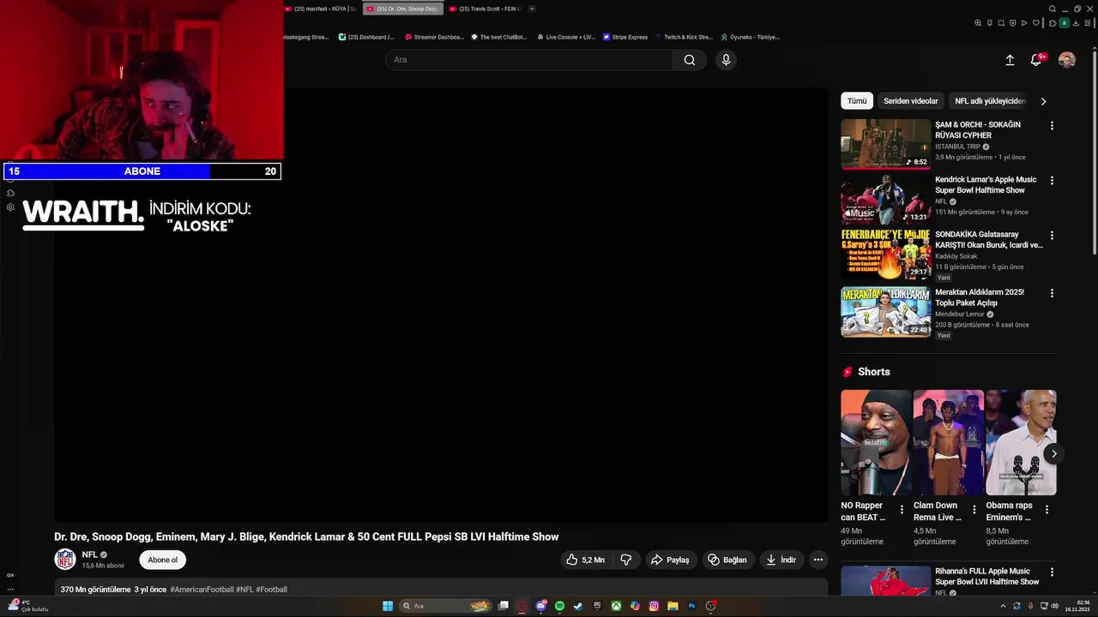Like the halftime show video

(x=585, y=560)
